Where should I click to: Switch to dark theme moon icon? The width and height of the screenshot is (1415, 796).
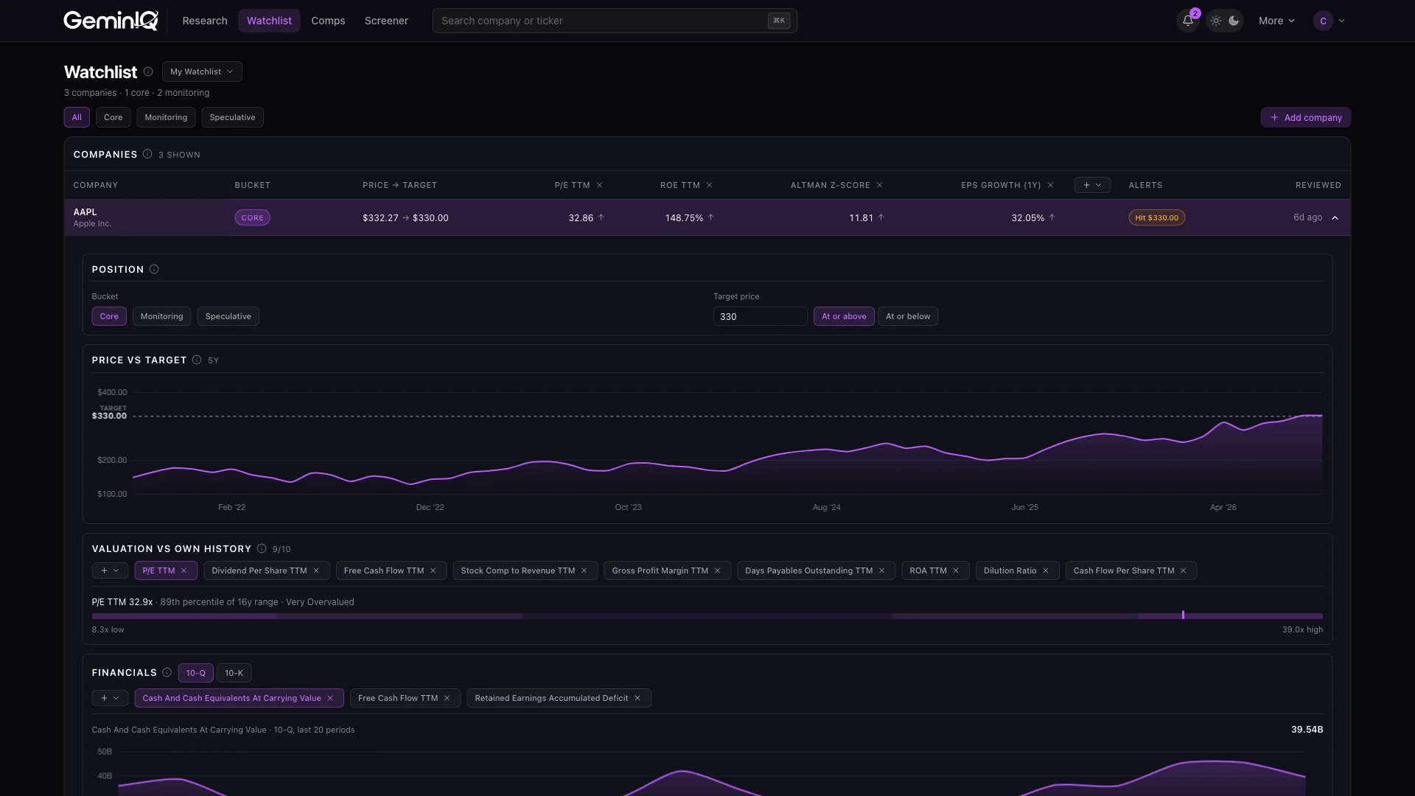tap(1234, 21)
